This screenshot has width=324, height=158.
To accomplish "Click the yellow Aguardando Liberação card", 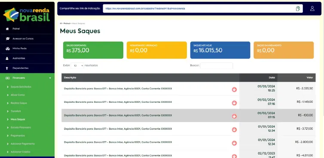I will pyautogui.click(x=156, y=50).
